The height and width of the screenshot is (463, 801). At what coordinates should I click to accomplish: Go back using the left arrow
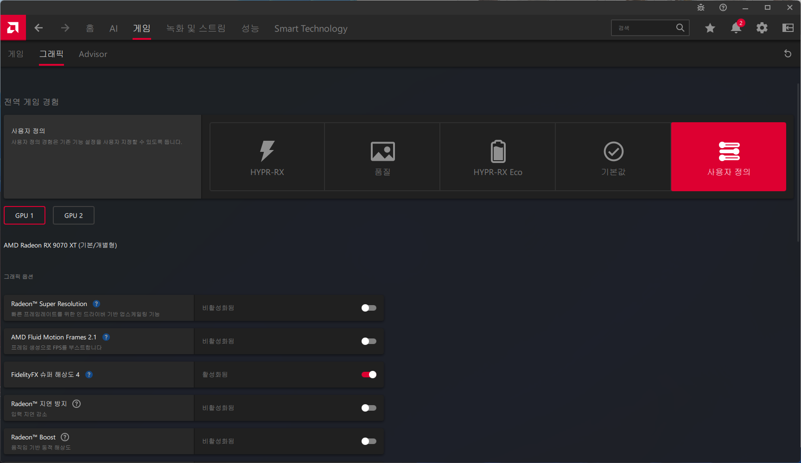pos(38,28)
